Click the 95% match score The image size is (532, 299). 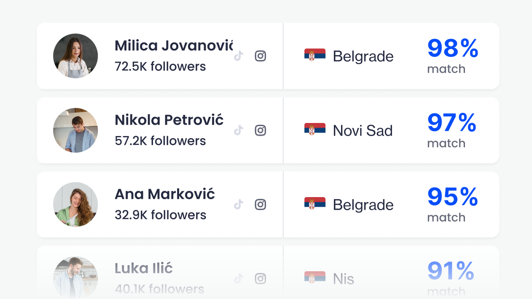[x=453, y=204]
